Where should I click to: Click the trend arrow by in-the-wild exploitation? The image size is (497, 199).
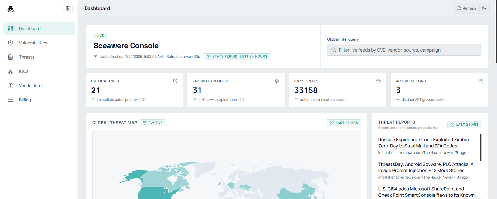(194, 99)
